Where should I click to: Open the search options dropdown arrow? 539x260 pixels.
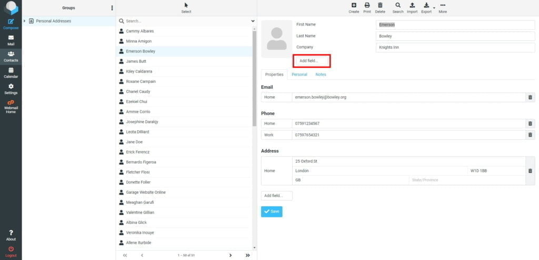[x=253, y=21]
